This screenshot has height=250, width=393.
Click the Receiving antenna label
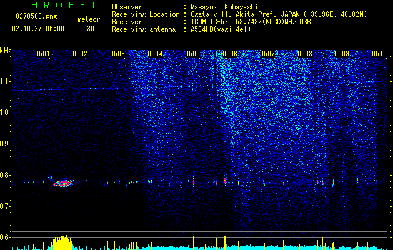[144, 29]
